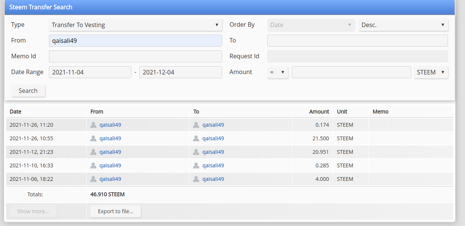465x226 pixels.
Task: Click From avatar icon on 2021-11-10, 16:33 row
Action: (x=93, y=165)
